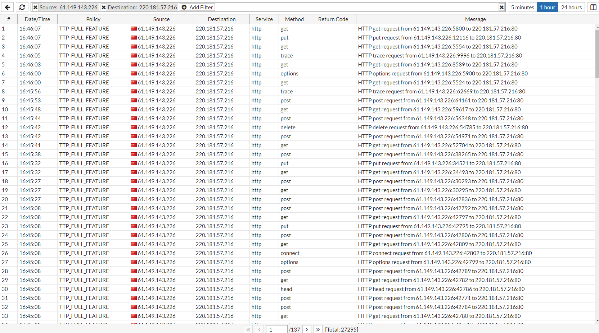Click the /137 page count label
Image resolution: width=599 pixels, height=333 pixels.
pos(294,329)
